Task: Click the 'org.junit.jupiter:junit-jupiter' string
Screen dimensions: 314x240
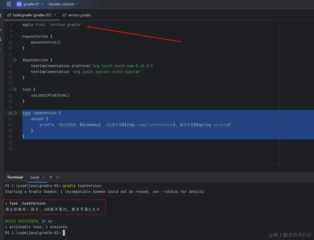Action: (x=107, y=72)
